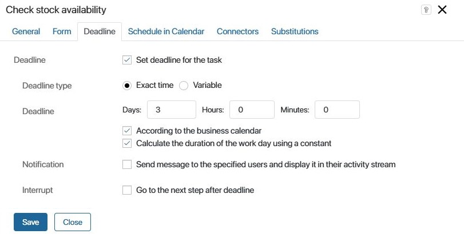464x238 pixels.
Task: Focus the Days input field
Action: tap(172, 110)
